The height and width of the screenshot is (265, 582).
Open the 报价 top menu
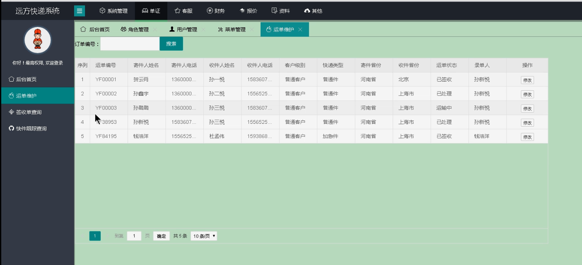249,11
